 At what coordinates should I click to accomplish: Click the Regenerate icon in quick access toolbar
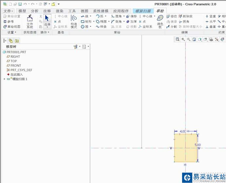[x=41, y=4]
